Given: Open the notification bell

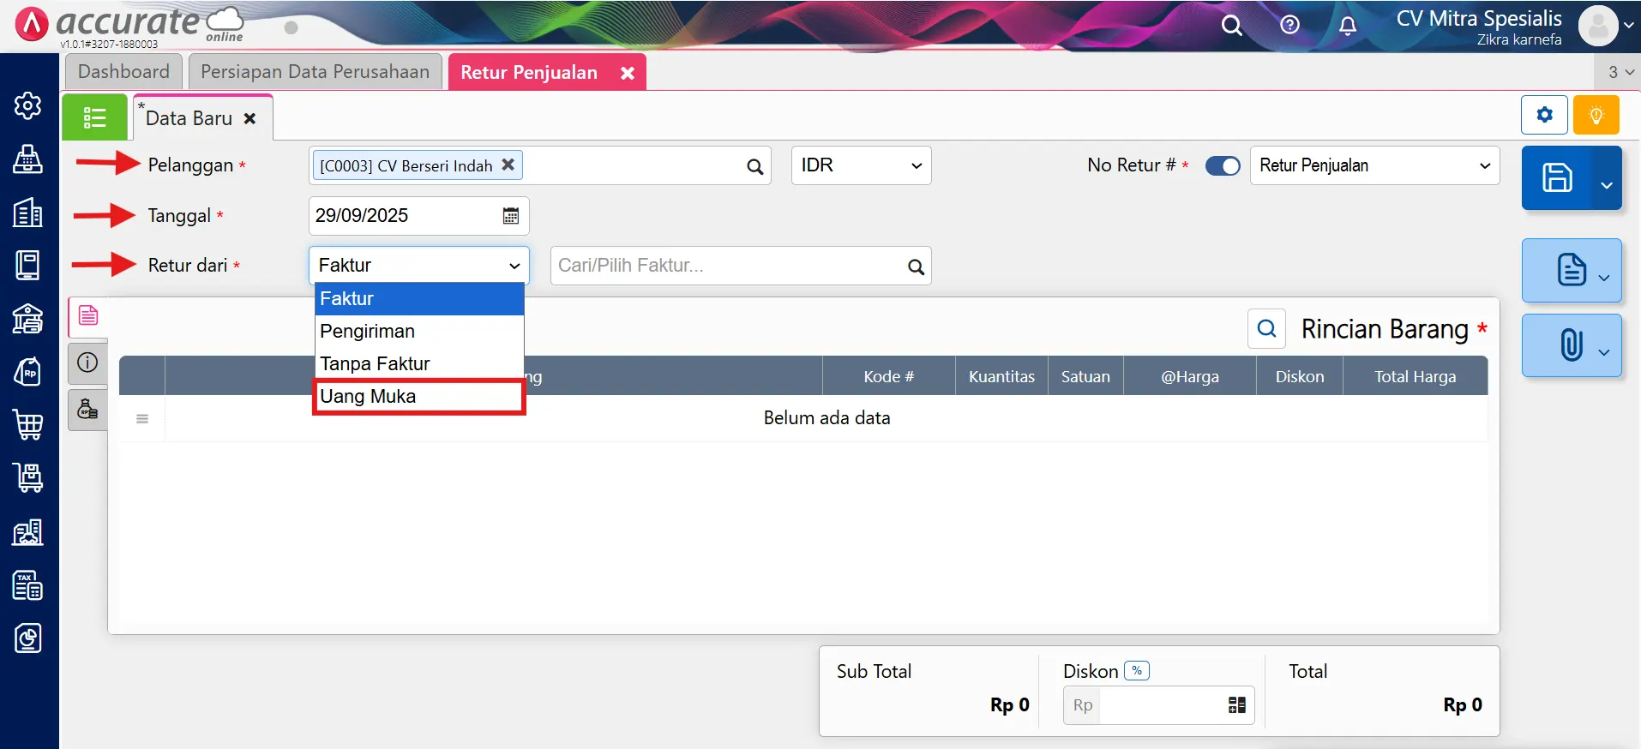Looking at the screenshot, I should pyautogui.click(x=1347, y=26).
